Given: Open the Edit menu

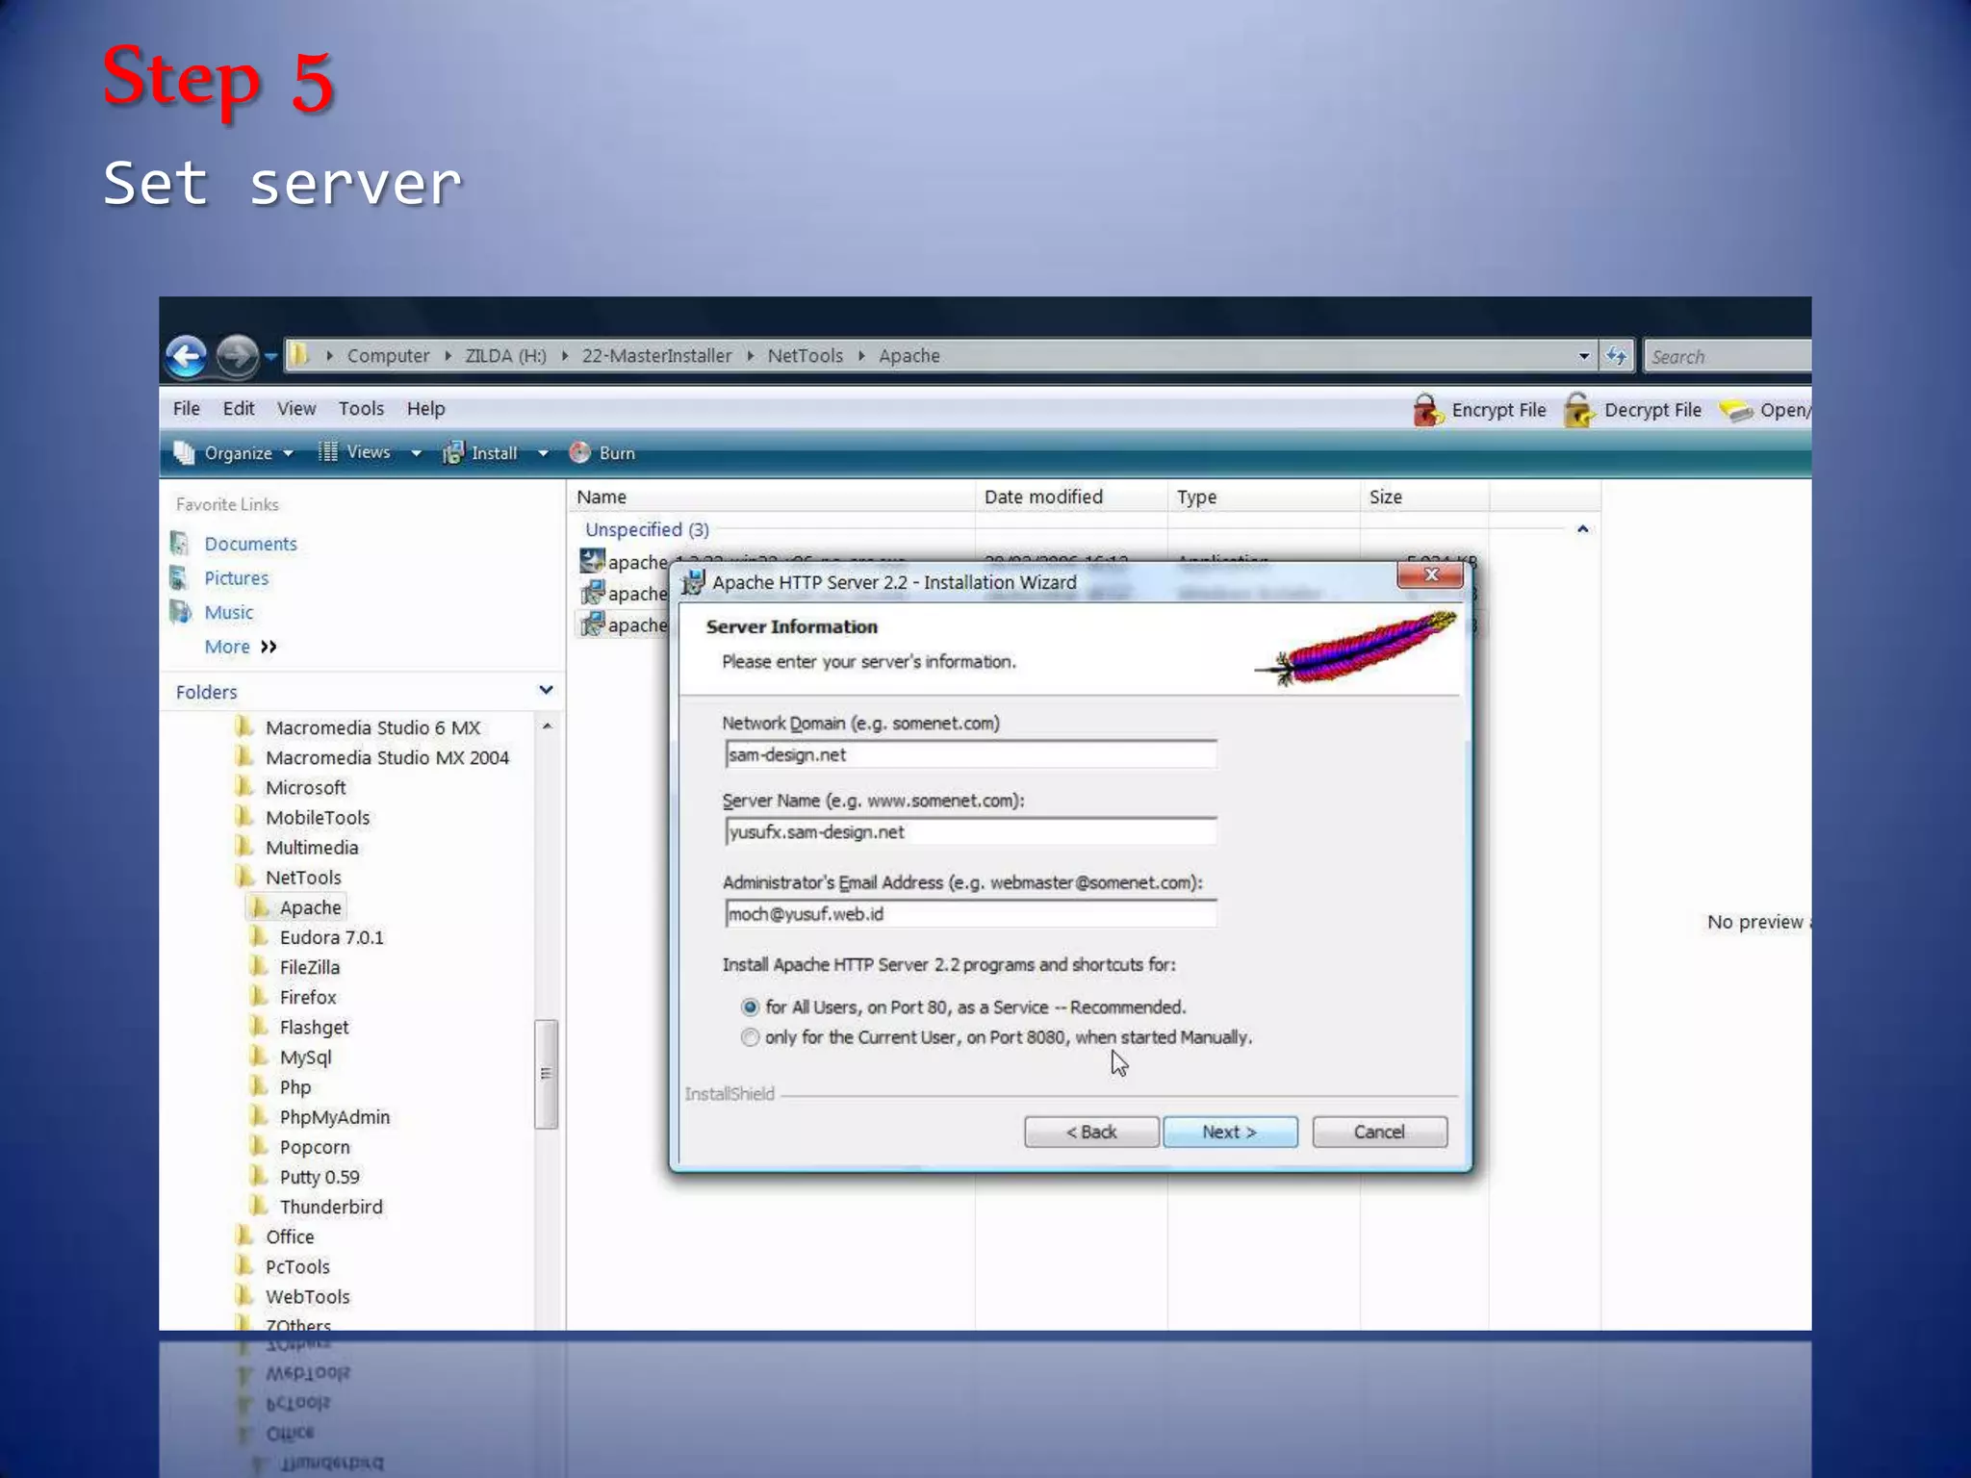Looking at the screenshot, I should (239, 408).
